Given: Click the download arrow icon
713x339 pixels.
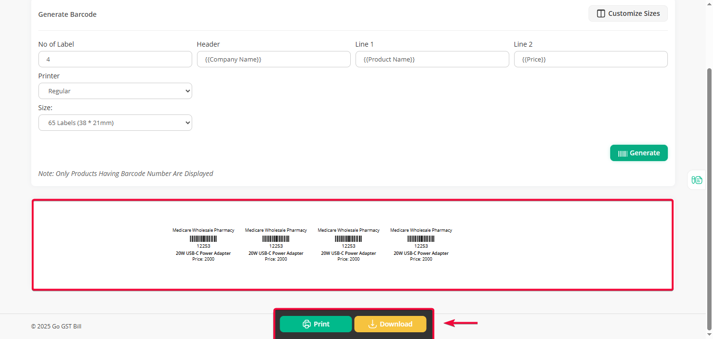Looking at the screenshot, I should (372, 324).
